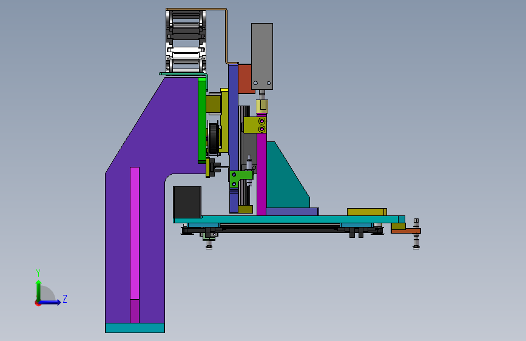Image resolution: width=526 pixels, height=341 pixels.
Task: Select the gray cylinder body at the top
Action: [262, 56]
